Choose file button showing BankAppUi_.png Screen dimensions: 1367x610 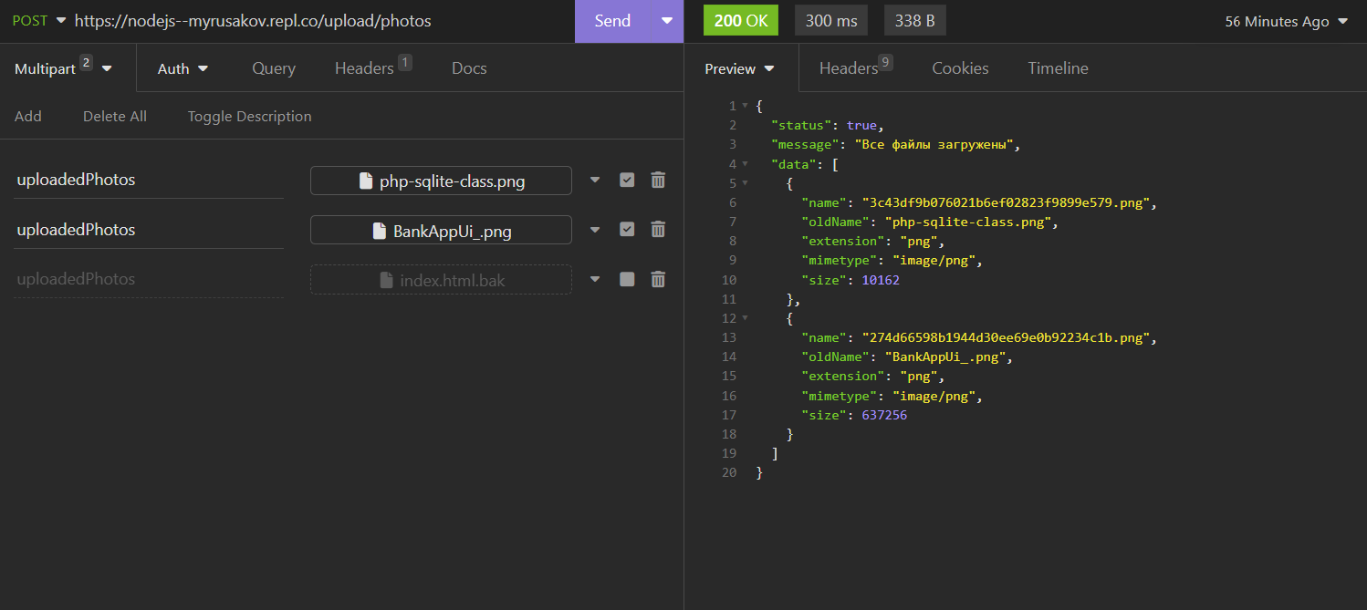click(441, 230)
